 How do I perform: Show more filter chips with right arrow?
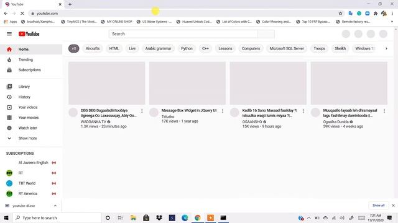pos(386,48)
